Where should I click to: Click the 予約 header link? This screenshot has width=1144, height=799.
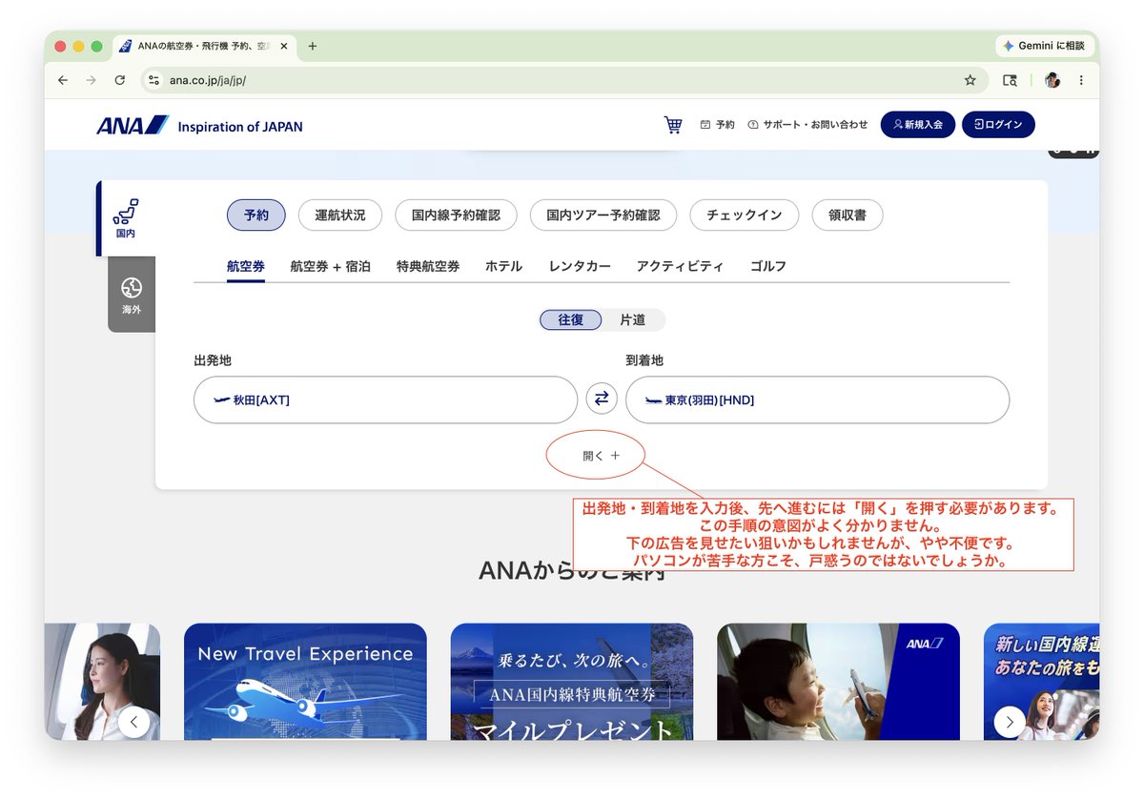pyautogui.click(x=718, y=125)
